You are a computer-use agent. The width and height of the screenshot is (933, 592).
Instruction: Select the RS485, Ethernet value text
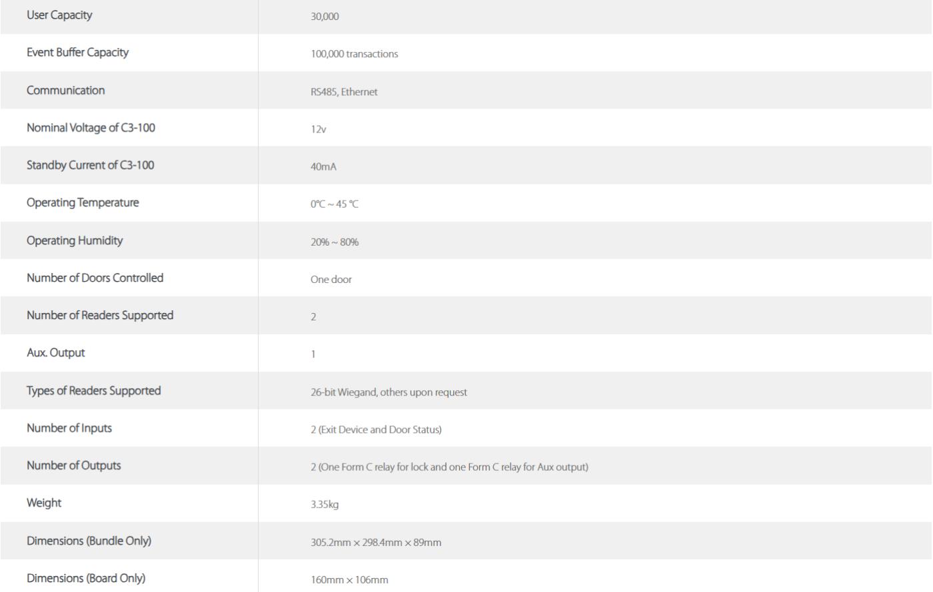tap(344, 92)
